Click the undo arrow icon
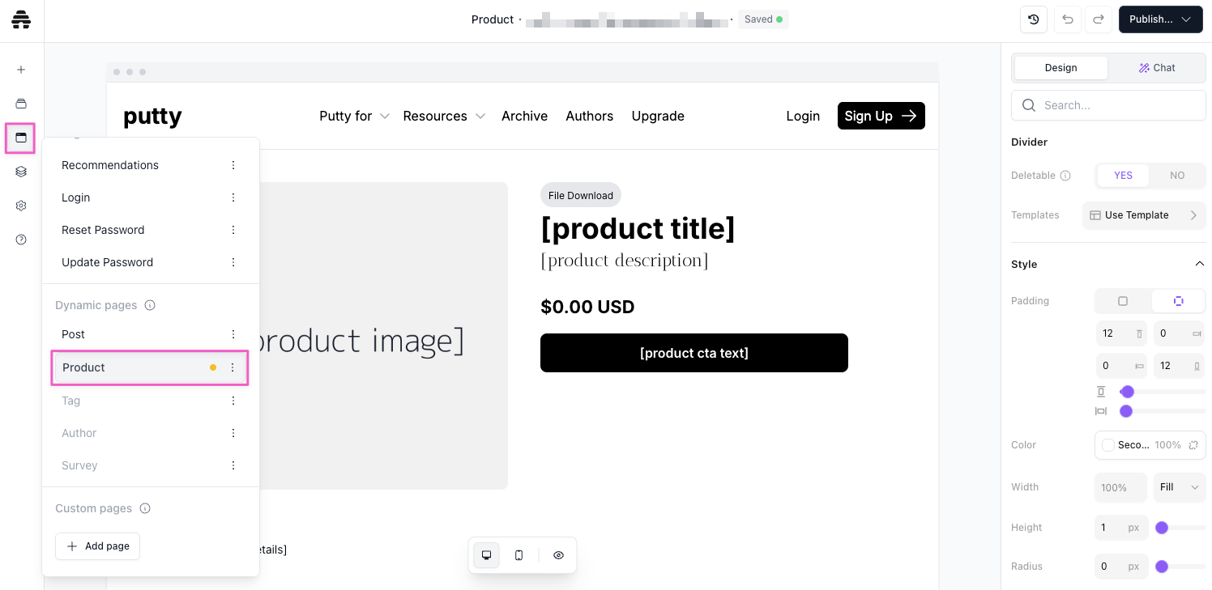Image resolution: width=1212 pixels, height=590 pixels. point(1068,19)
